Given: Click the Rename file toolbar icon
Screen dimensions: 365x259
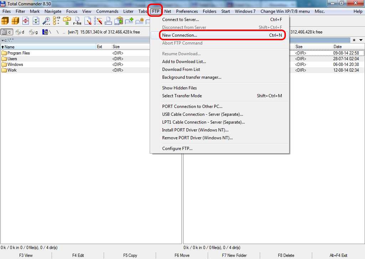Looking at the screenshot, I should (x=108, y=21).
